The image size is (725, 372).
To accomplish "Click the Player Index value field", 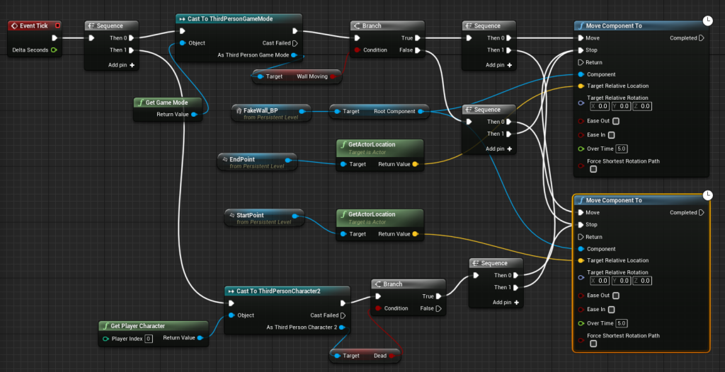I will [149, 339].
